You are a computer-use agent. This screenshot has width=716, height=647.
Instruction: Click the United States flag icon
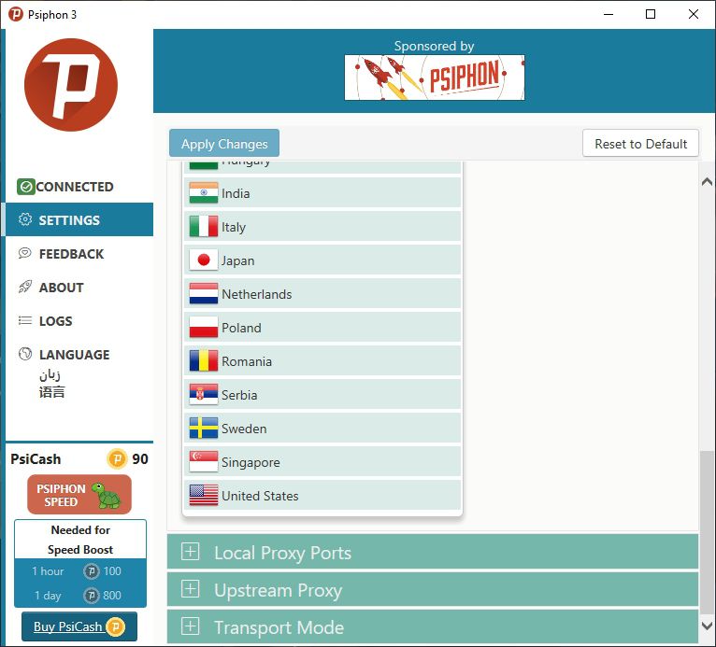pyautogui.click(x=204, y=496)
